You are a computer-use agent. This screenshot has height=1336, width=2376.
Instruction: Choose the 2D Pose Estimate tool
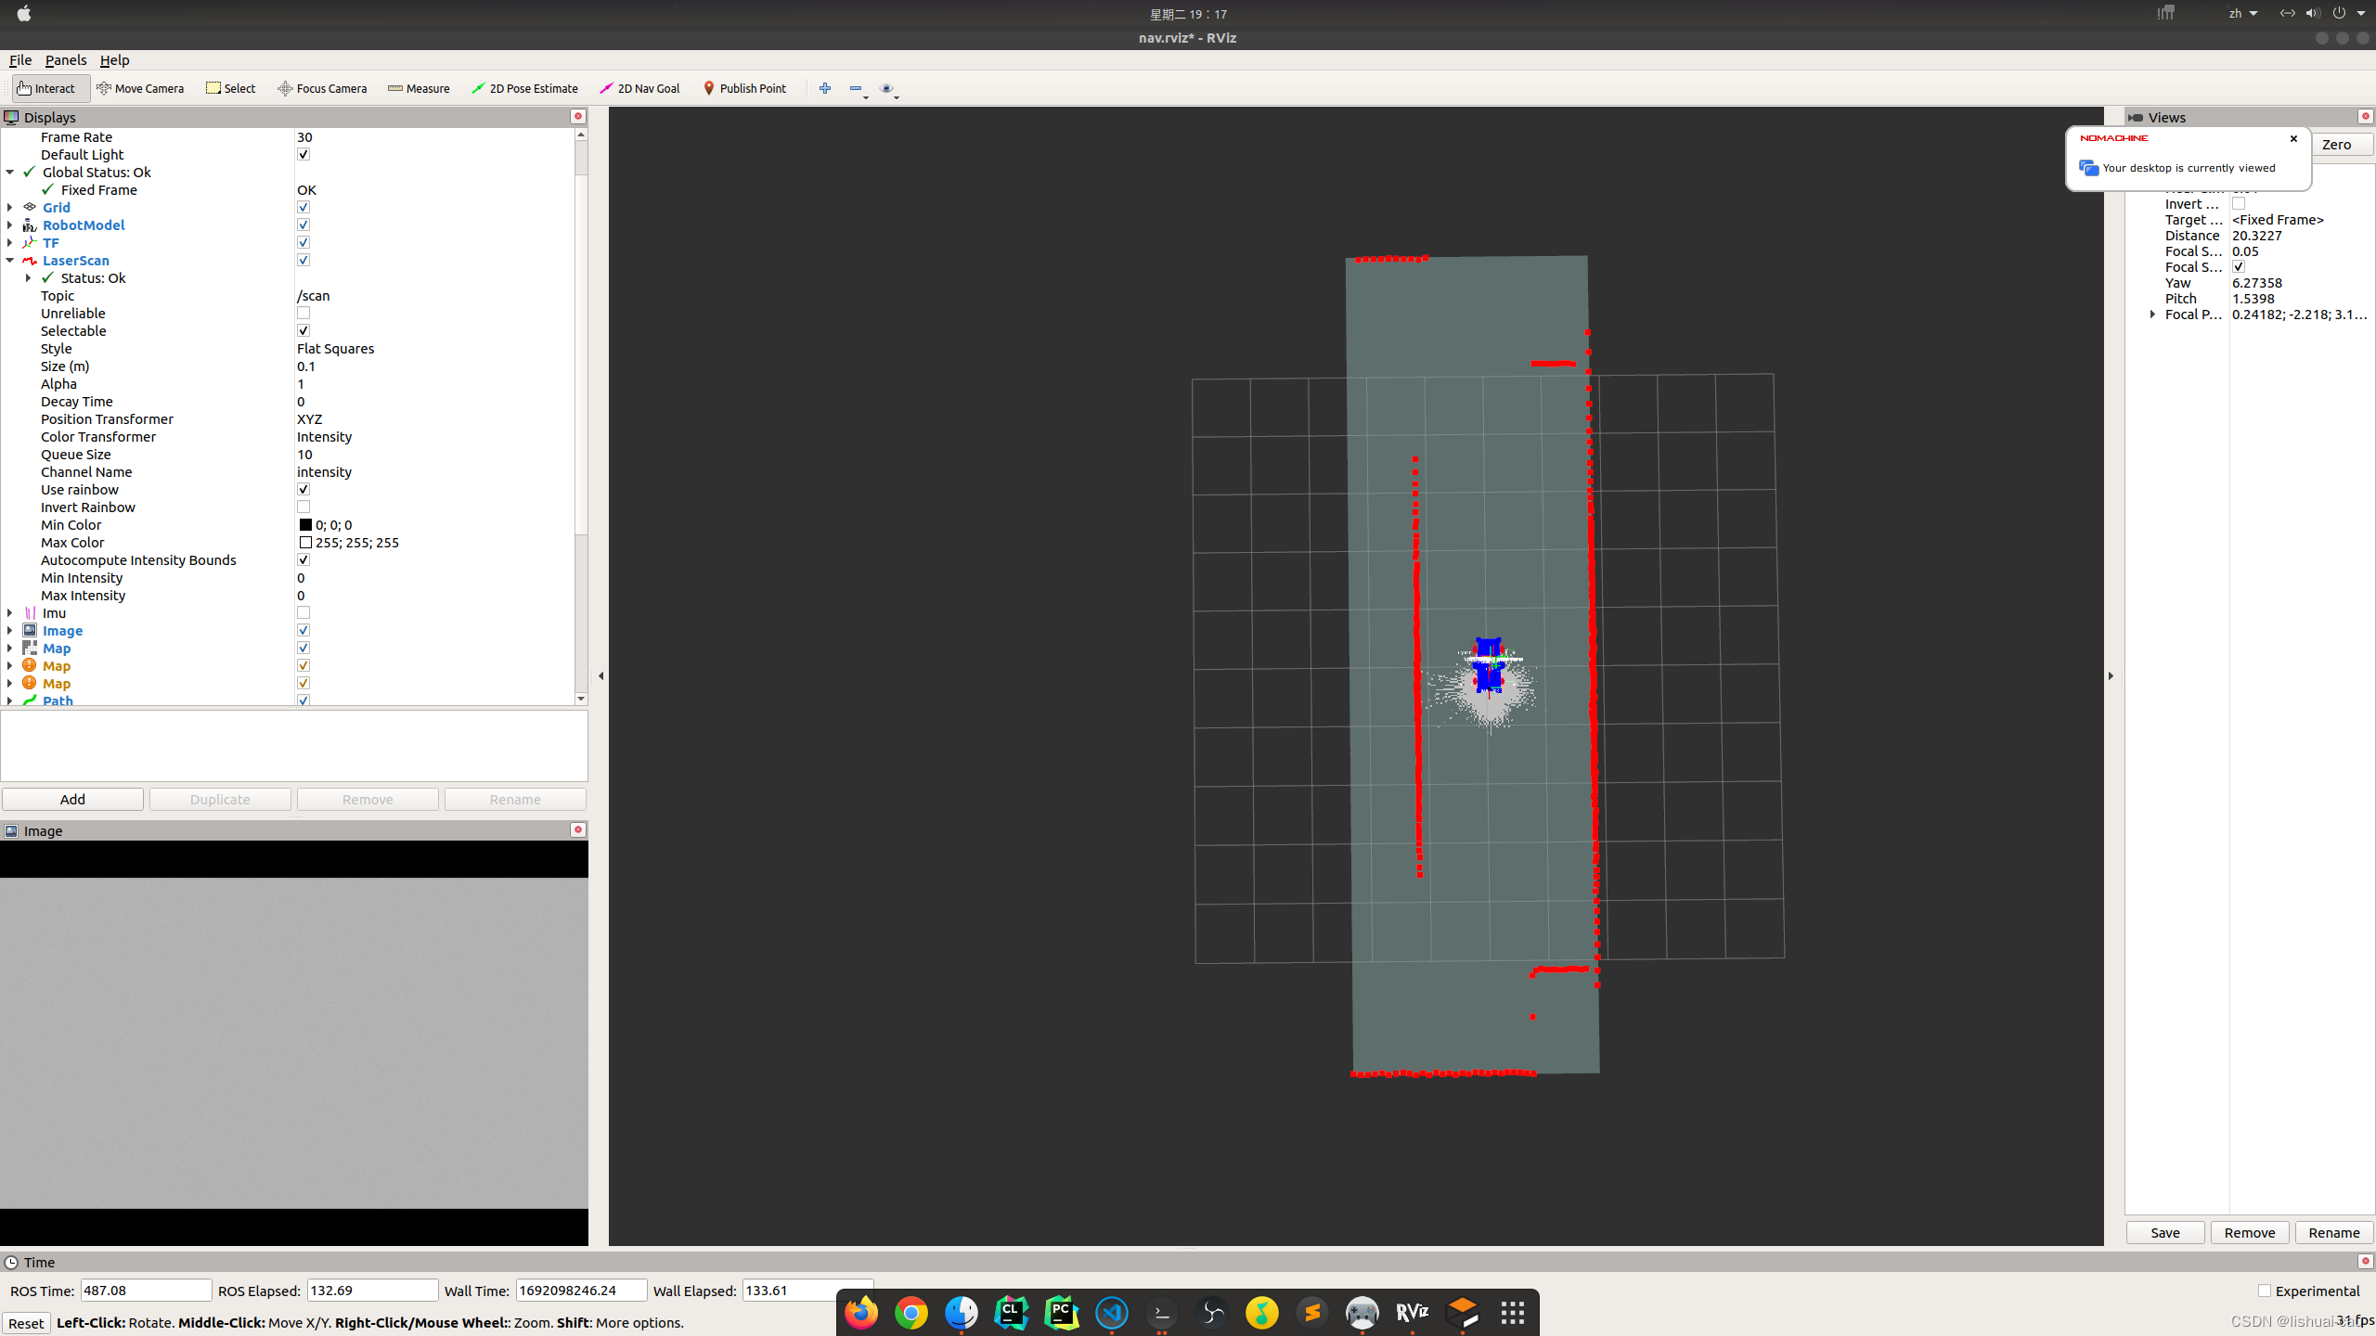(x=524, y=88)
